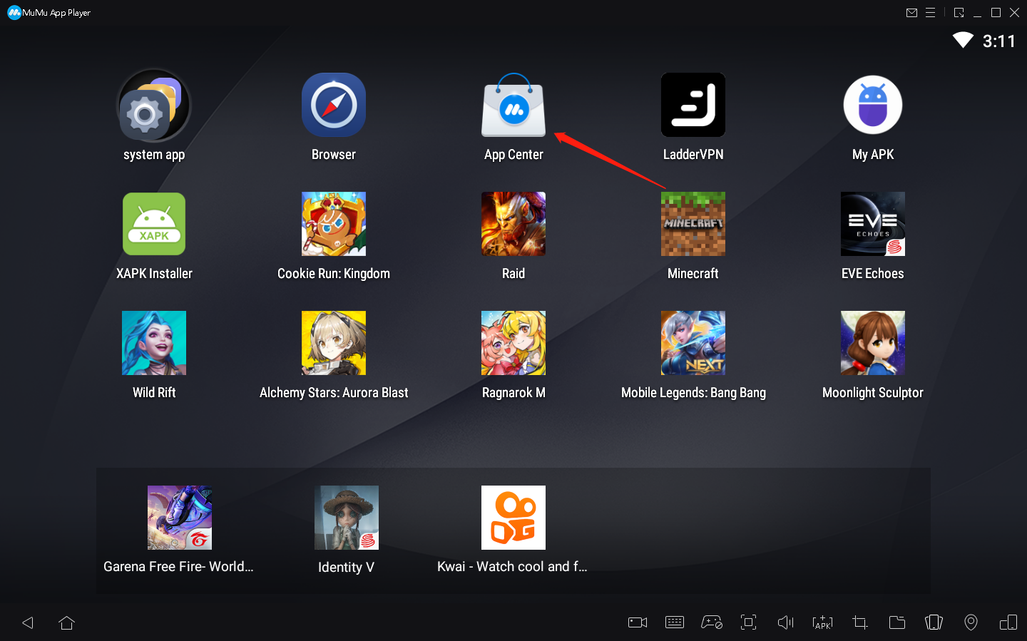Take a screenshot with crop icon
This screenshot has width=1027, height=641.
click(x=860, y=622)
